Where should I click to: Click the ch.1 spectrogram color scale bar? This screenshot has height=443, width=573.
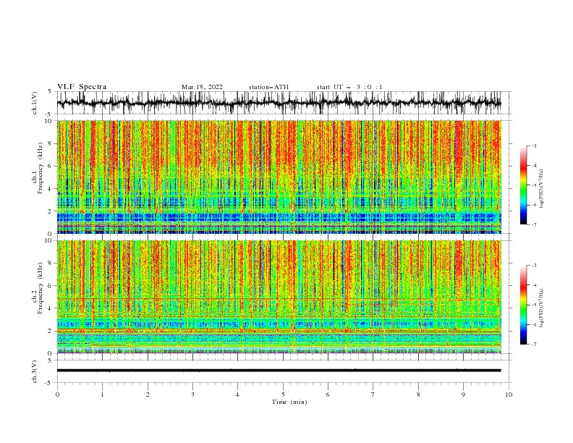(x=523, y=185)
